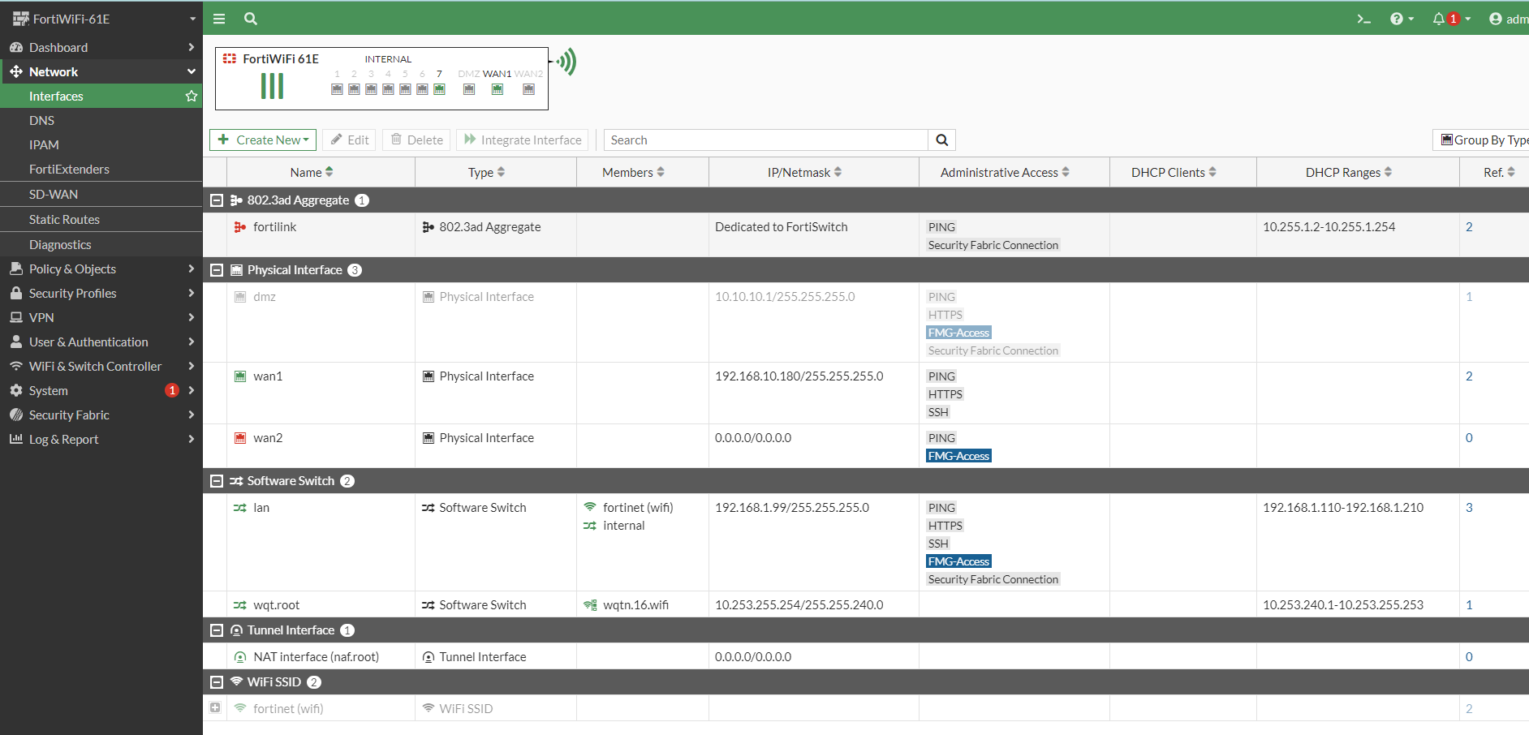Open reference count 2 for wan1
Screen dimensions: 1529x735
(1469, 376)
